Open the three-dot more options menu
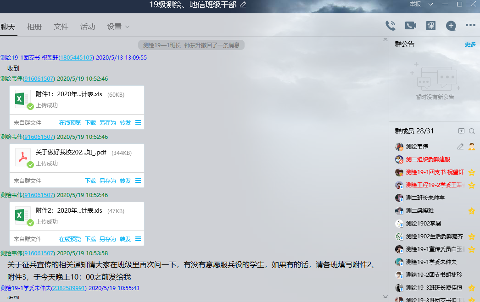The image size is (480, 302). [x=470, y=26]
